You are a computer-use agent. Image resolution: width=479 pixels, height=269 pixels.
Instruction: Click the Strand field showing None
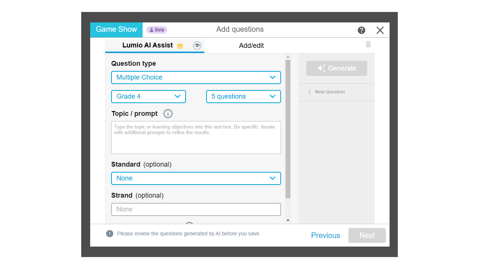click(x=196, y=209)
